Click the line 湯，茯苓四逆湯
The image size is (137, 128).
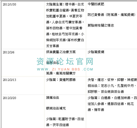57,125
